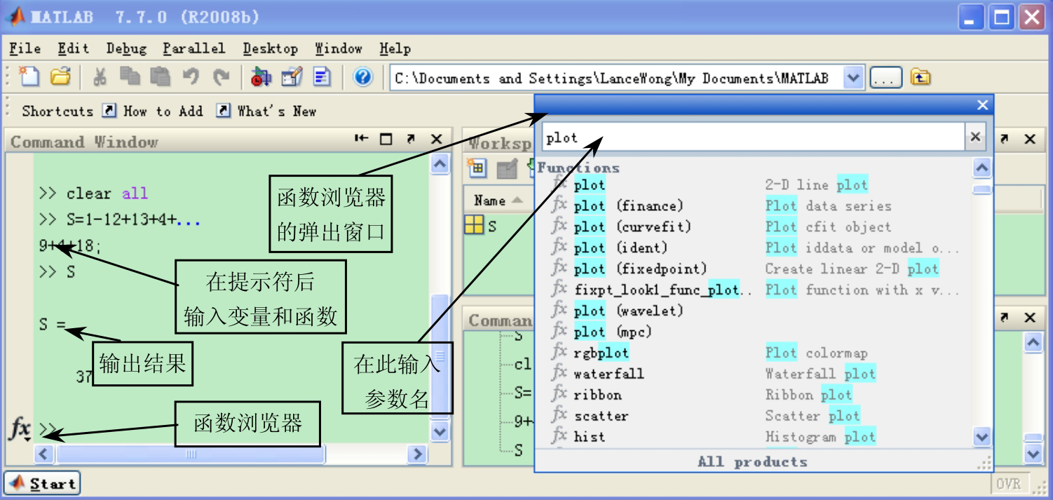Open the File menu
Viewport: 1053px width, 500px height.
(x=25, y=48)
